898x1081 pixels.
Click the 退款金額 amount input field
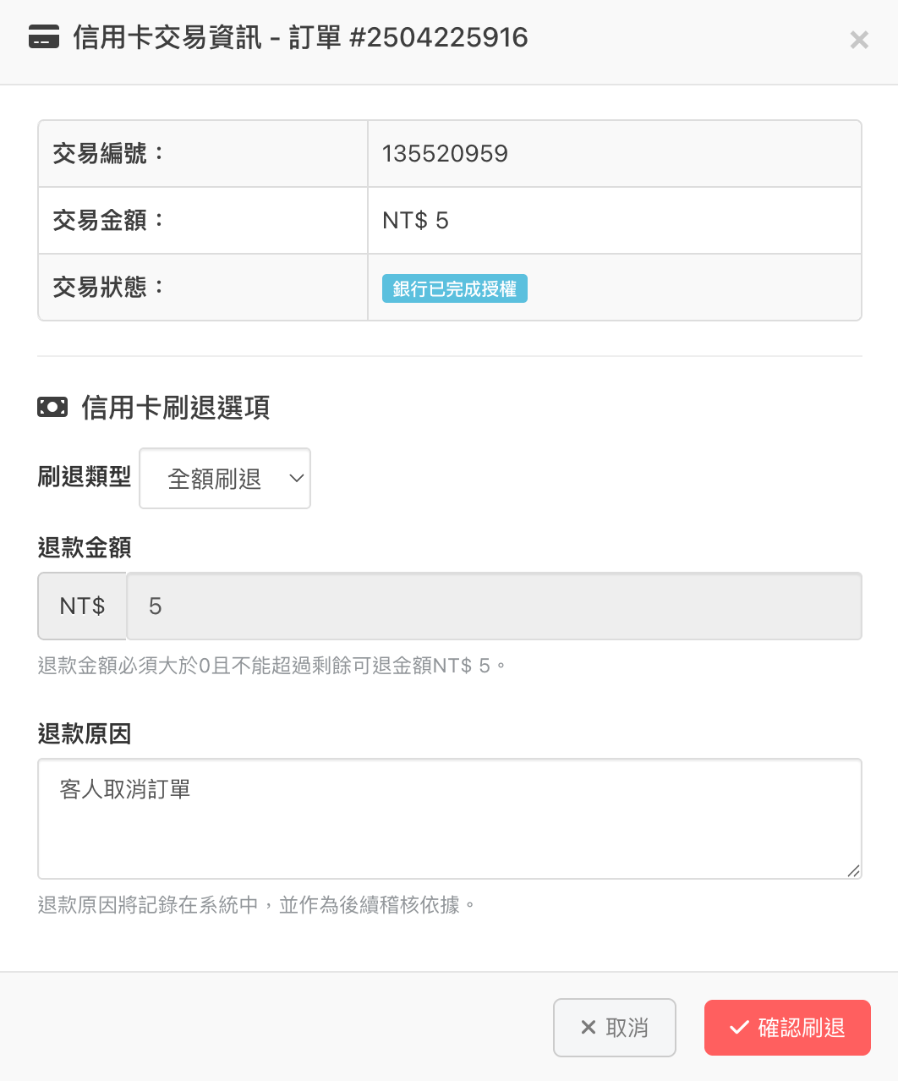(x=494, y=606)
